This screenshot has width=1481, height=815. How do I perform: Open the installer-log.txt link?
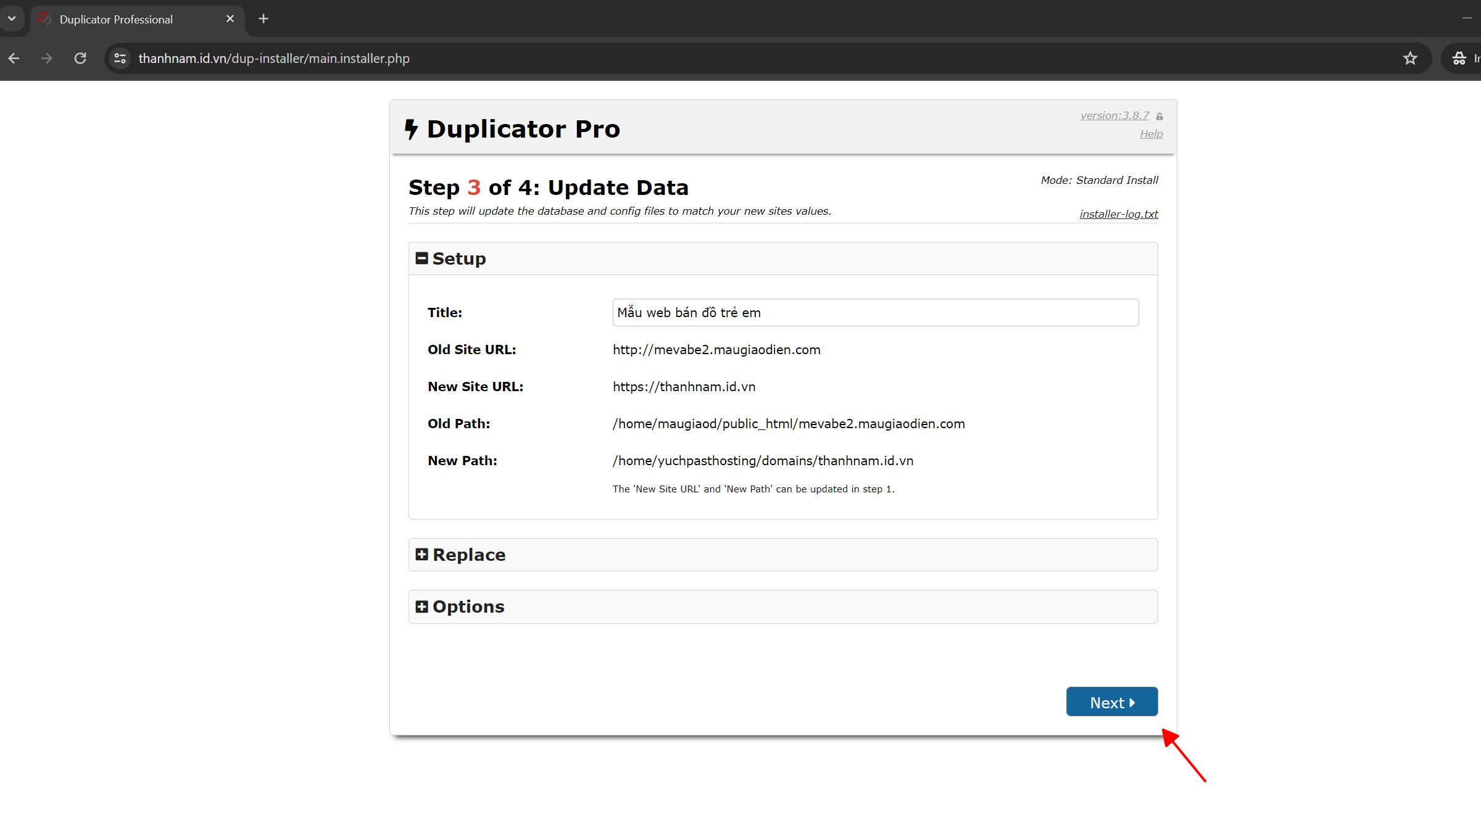1119,214
